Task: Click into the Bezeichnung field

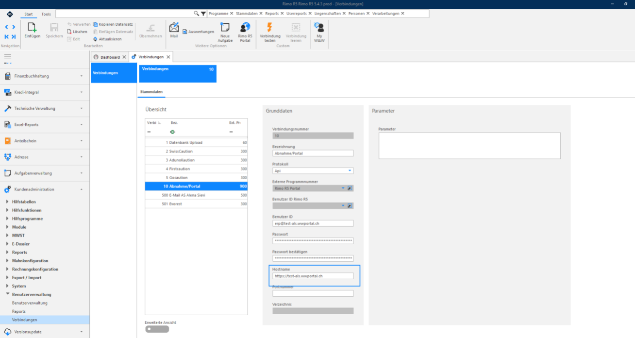Action: tap(313, 153)
